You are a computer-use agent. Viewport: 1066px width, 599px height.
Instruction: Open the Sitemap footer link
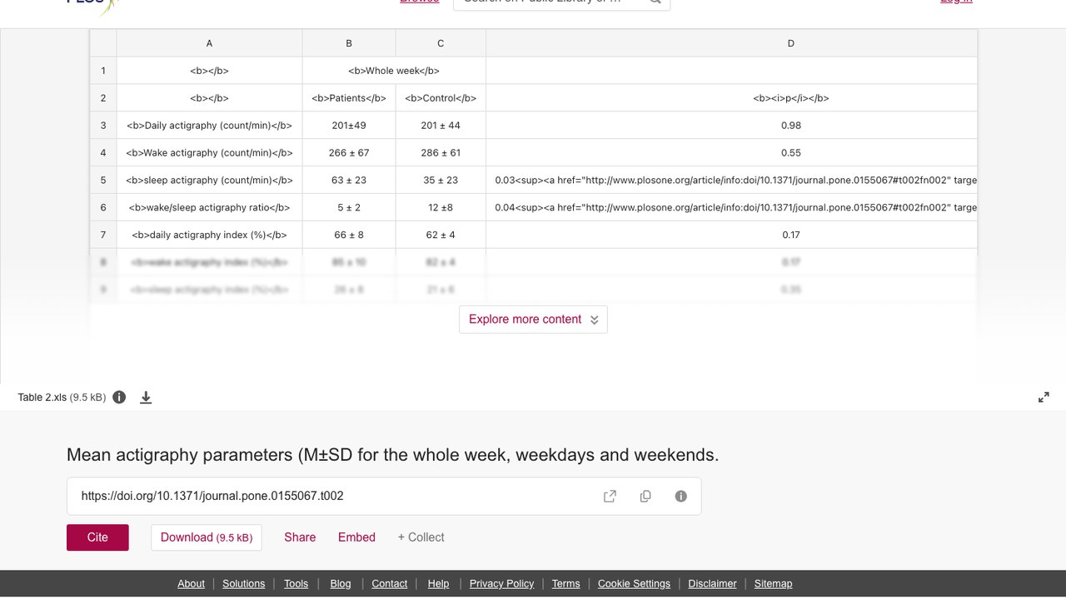pyautogui.click(x=773, y=583)
